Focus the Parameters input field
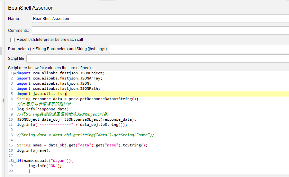Viewport: 289px width, 177px height. tap(199, 49)
